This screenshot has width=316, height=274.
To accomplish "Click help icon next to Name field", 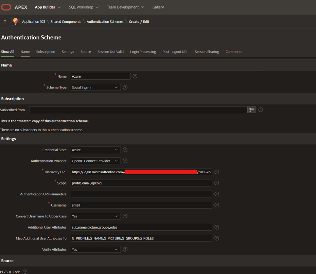I will click(135, 76).
